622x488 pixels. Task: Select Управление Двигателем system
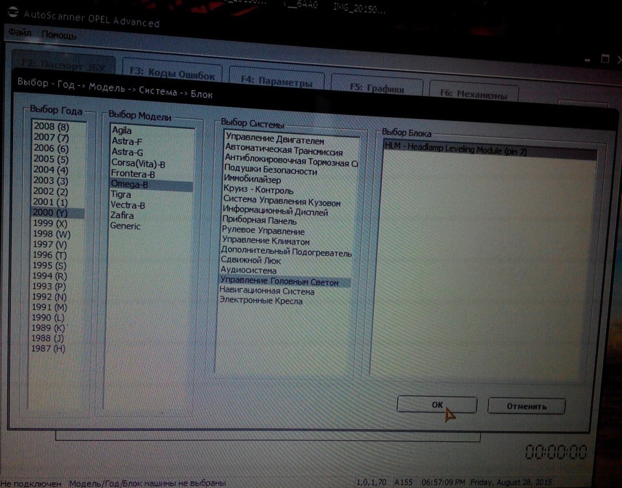pos(275,139)
